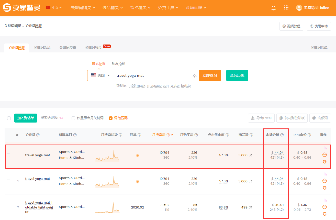Click help icon beside 市场分析 header

pos(282,135)
